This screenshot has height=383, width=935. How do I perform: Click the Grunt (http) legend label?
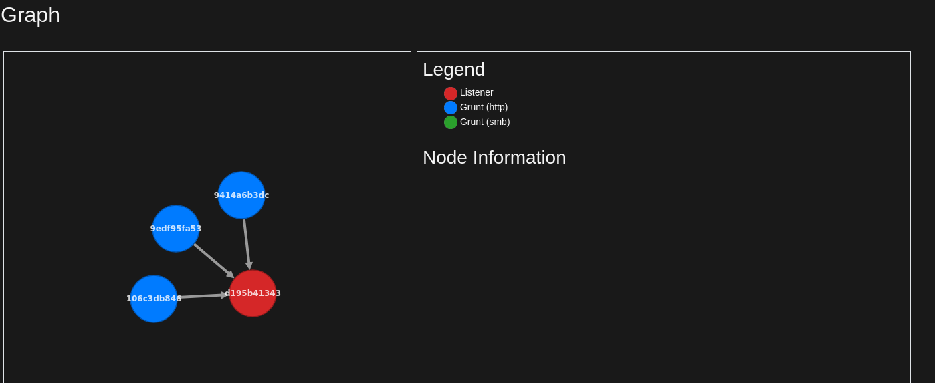pyautogui.click(x=484, y=107)
